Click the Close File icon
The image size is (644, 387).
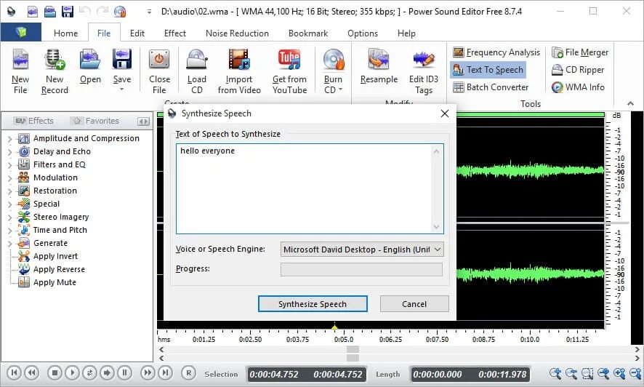coord(159,60)
